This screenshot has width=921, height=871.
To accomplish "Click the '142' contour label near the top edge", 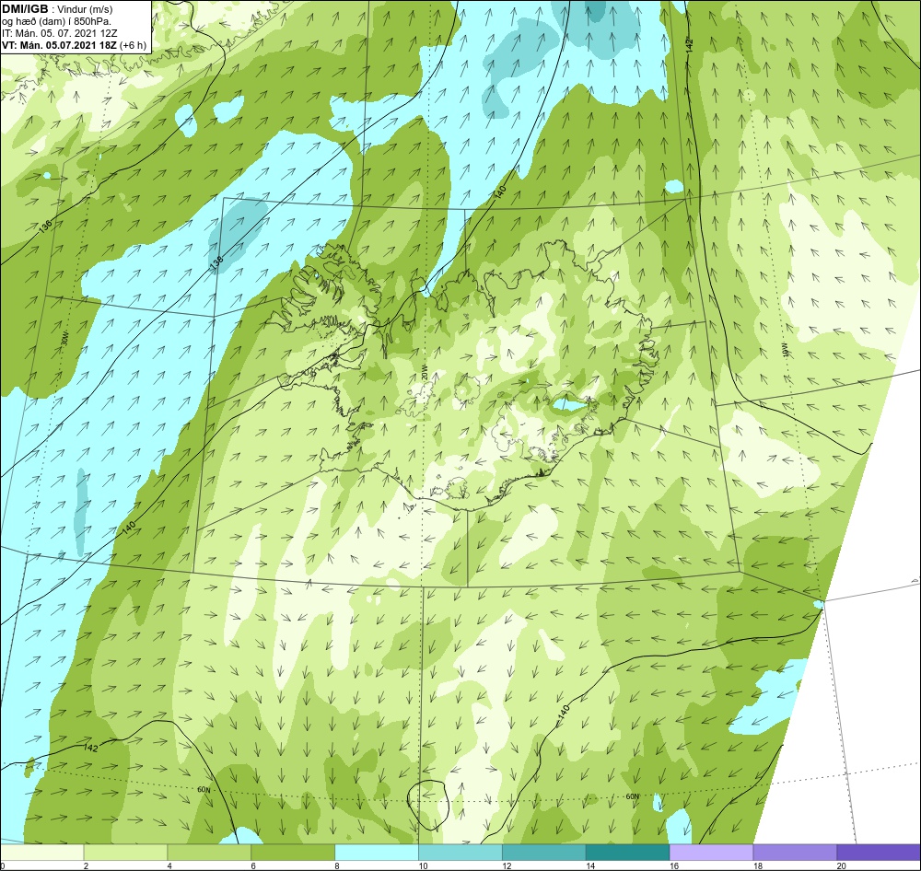I will 690,44.
